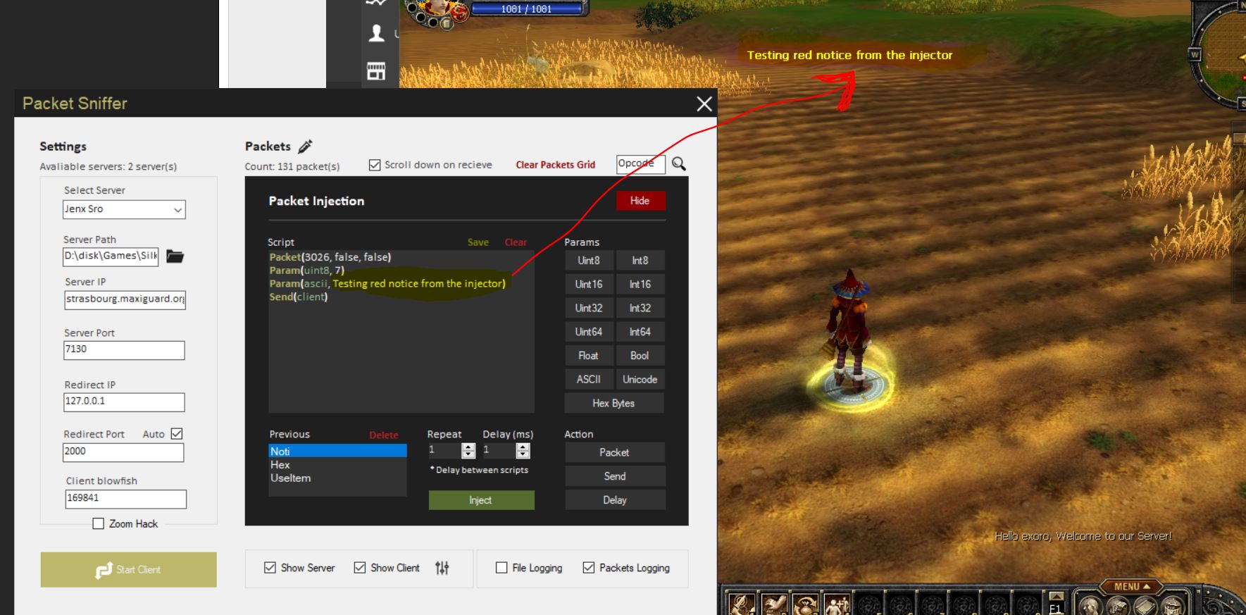Click the user profile icon in sidebar

[x=377, y=33]
